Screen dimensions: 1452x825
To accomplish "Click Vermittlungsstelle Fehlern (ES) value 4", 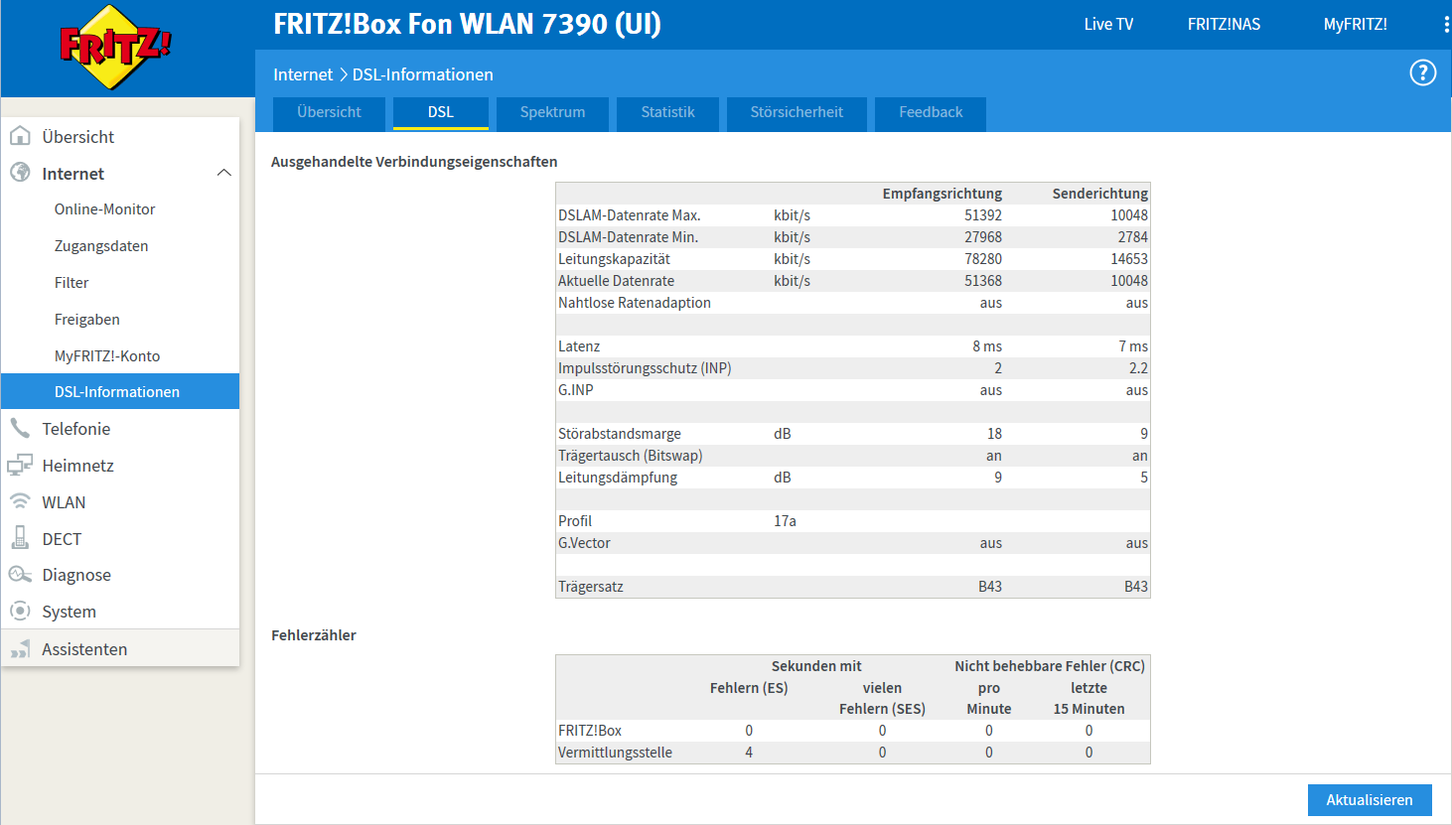I will tap(749, 753).
